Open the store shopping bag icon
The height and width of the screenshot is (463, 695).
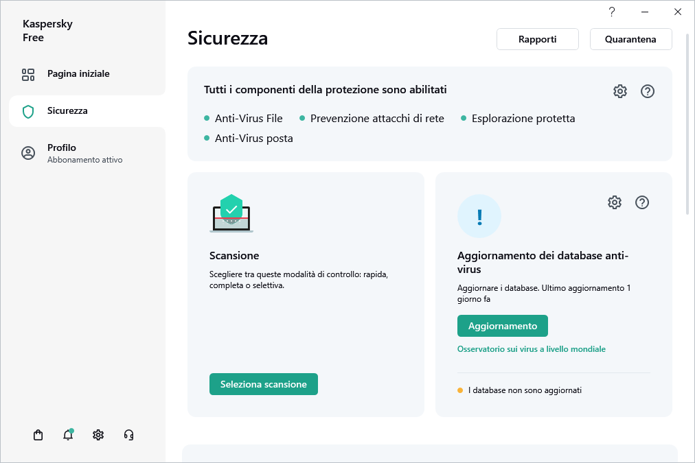click(x=38, y=435)
